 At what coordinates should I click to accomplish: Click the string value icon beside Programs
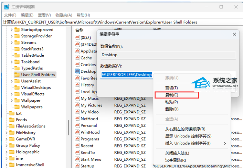(77, 139)
